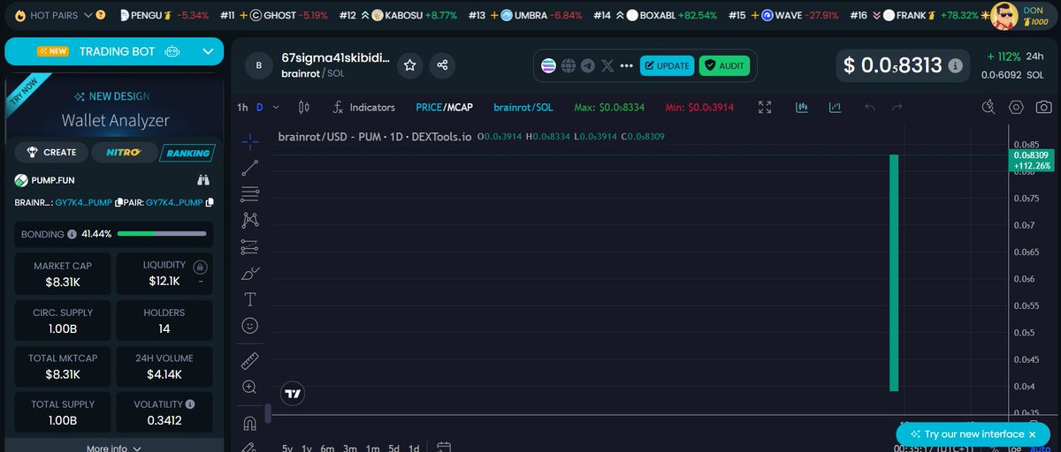Open the NITRO button

[x=124, y=152]
